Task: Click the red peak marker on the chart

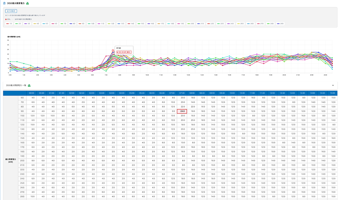Action: [x=113, y=51]
